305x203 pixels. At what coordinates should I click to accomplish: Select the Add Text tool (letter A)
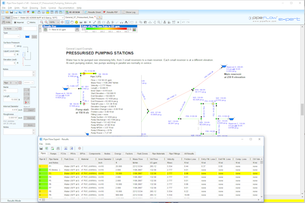126,22
